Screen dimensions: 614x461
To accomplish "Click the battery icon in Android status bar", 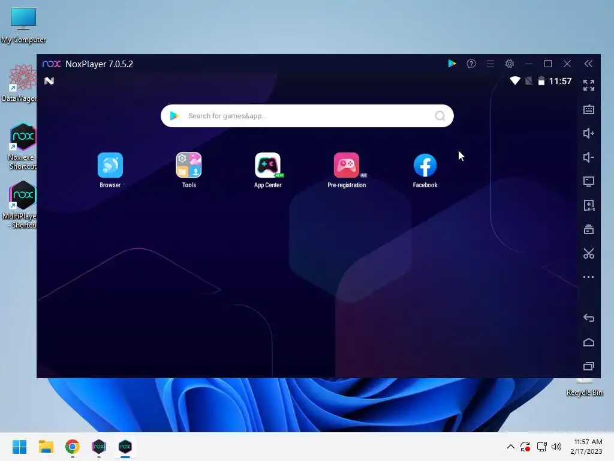I will 541,81.
